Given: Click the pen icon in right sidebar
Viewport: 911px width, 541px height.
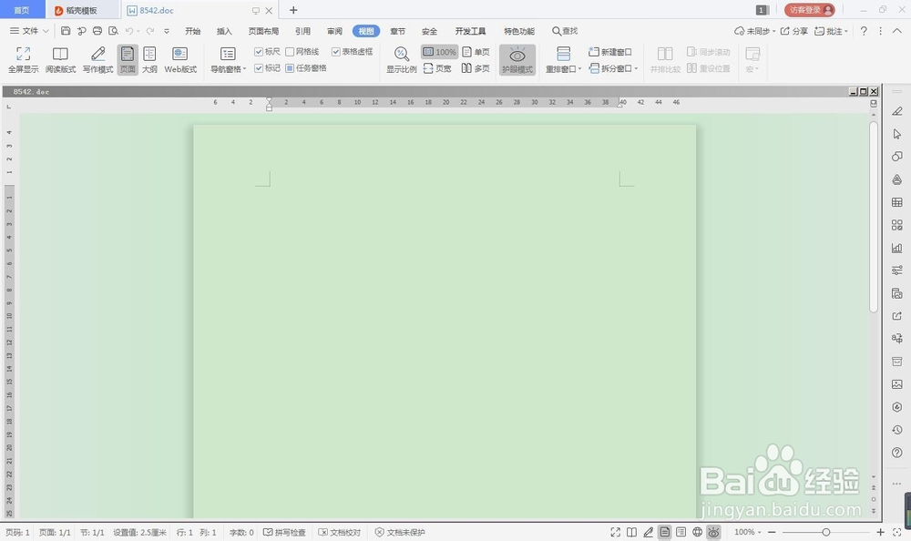Looking at the screenshot, I should (897, 111).
